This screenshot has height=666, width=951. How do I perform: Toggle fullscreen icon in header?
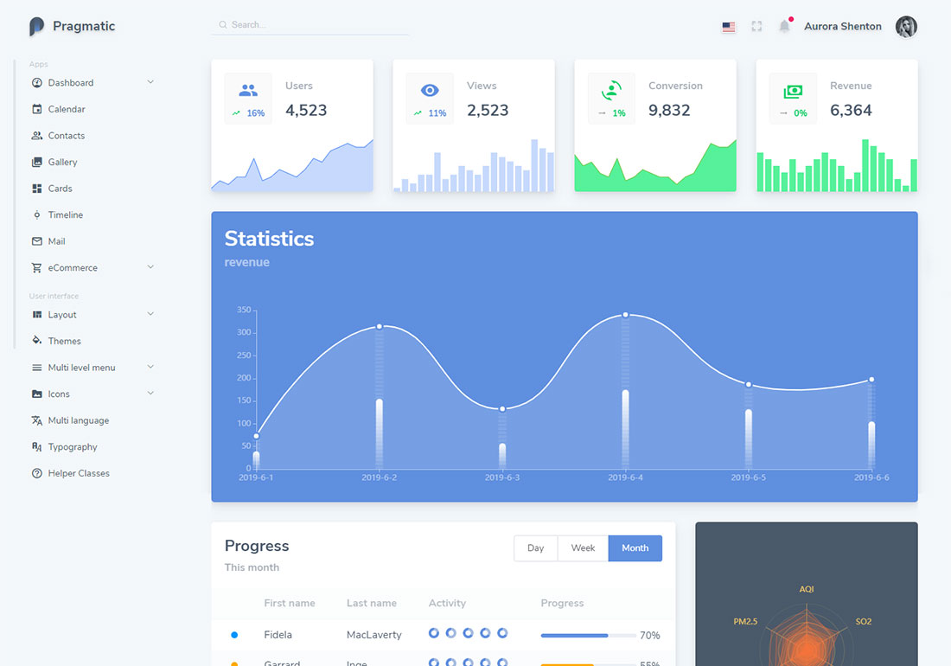(756, 26)
